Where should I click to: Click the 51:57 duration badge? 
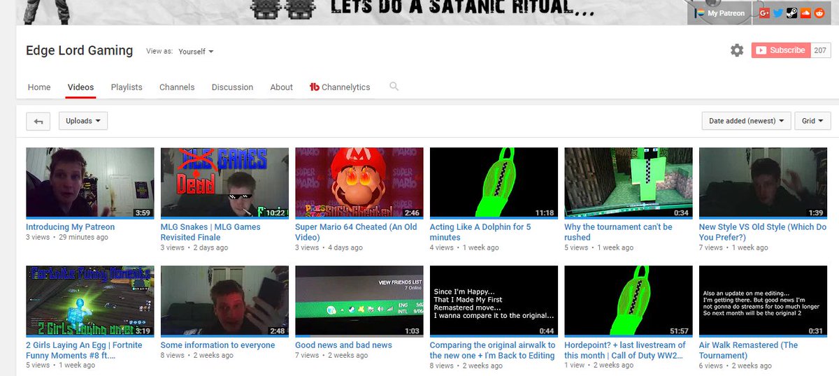tap(678, 331)
